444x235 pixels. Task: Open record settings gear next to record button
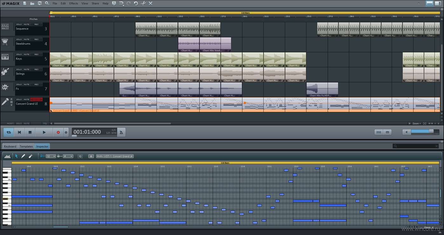click(x=66, y=132)
